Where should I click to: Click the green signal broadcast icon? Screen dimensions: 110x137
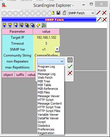44,25
